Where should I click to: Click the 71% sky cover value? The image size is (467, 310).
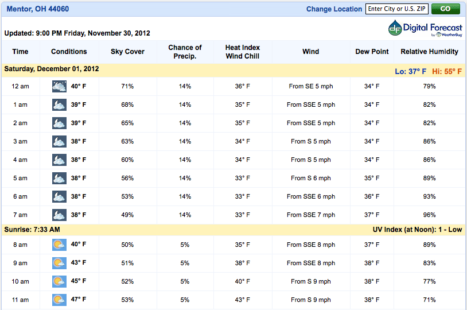[127, 87]
